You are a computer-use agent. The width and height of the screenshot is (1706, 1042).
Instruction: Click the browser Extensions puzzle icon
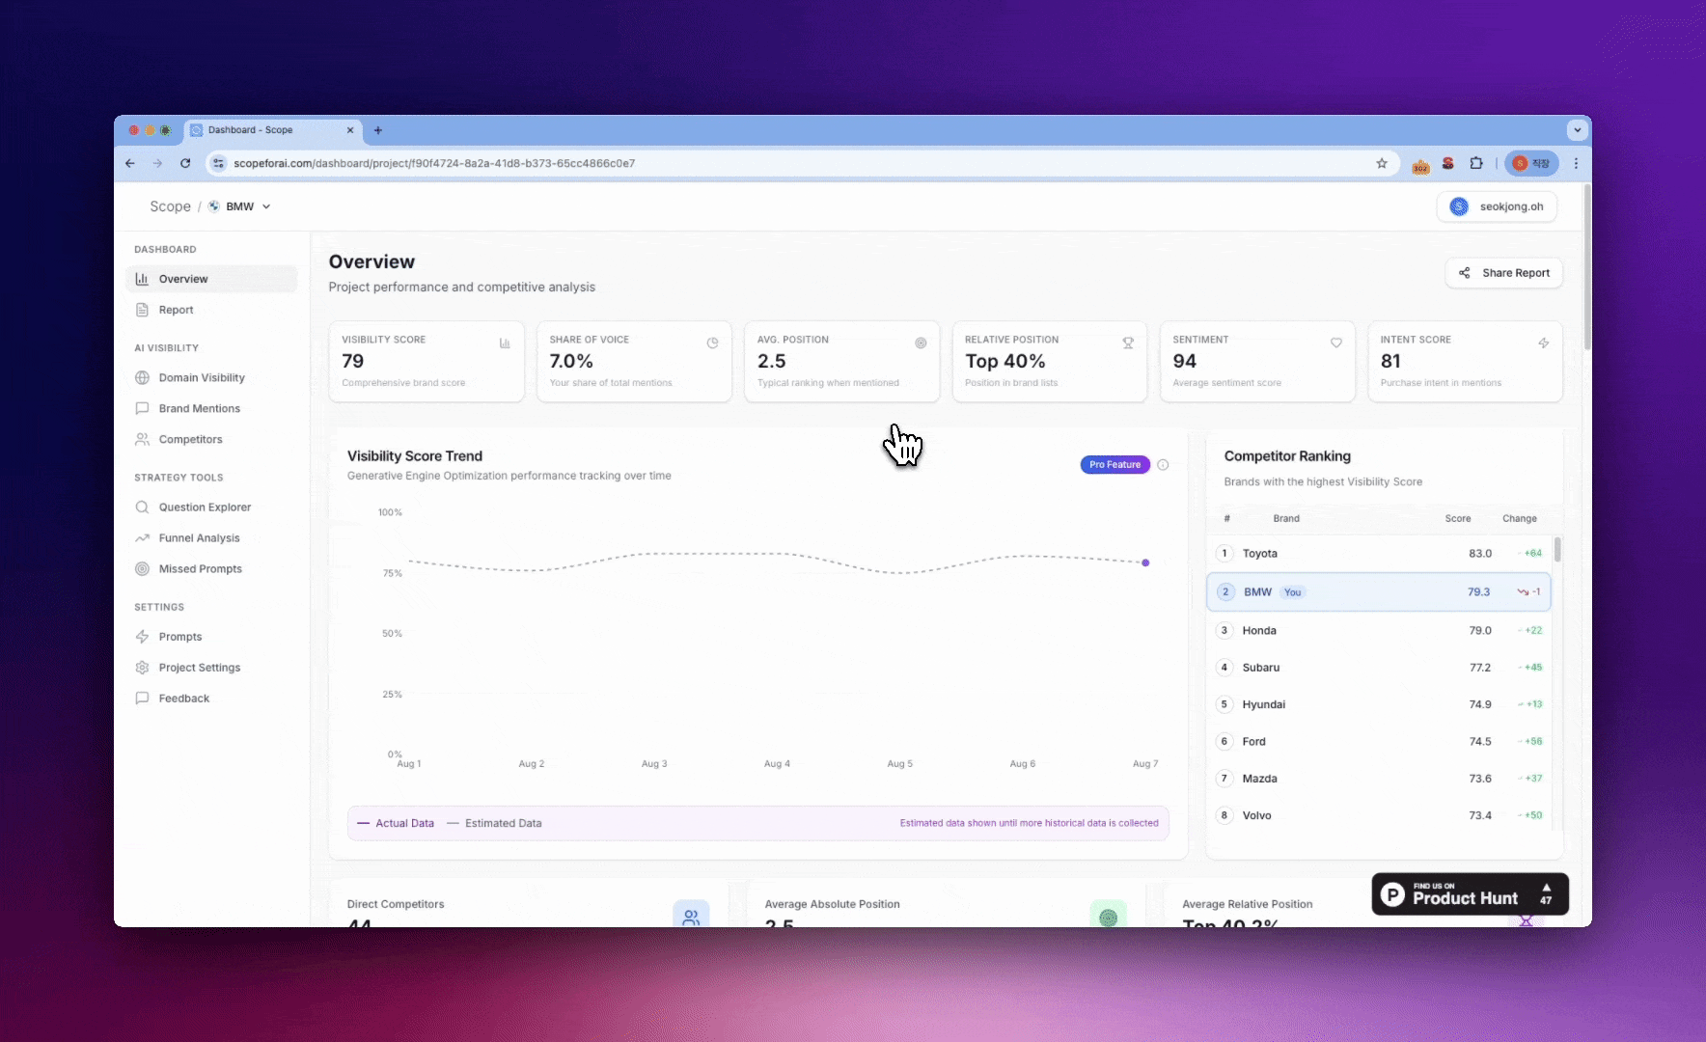pos(1475,163)
